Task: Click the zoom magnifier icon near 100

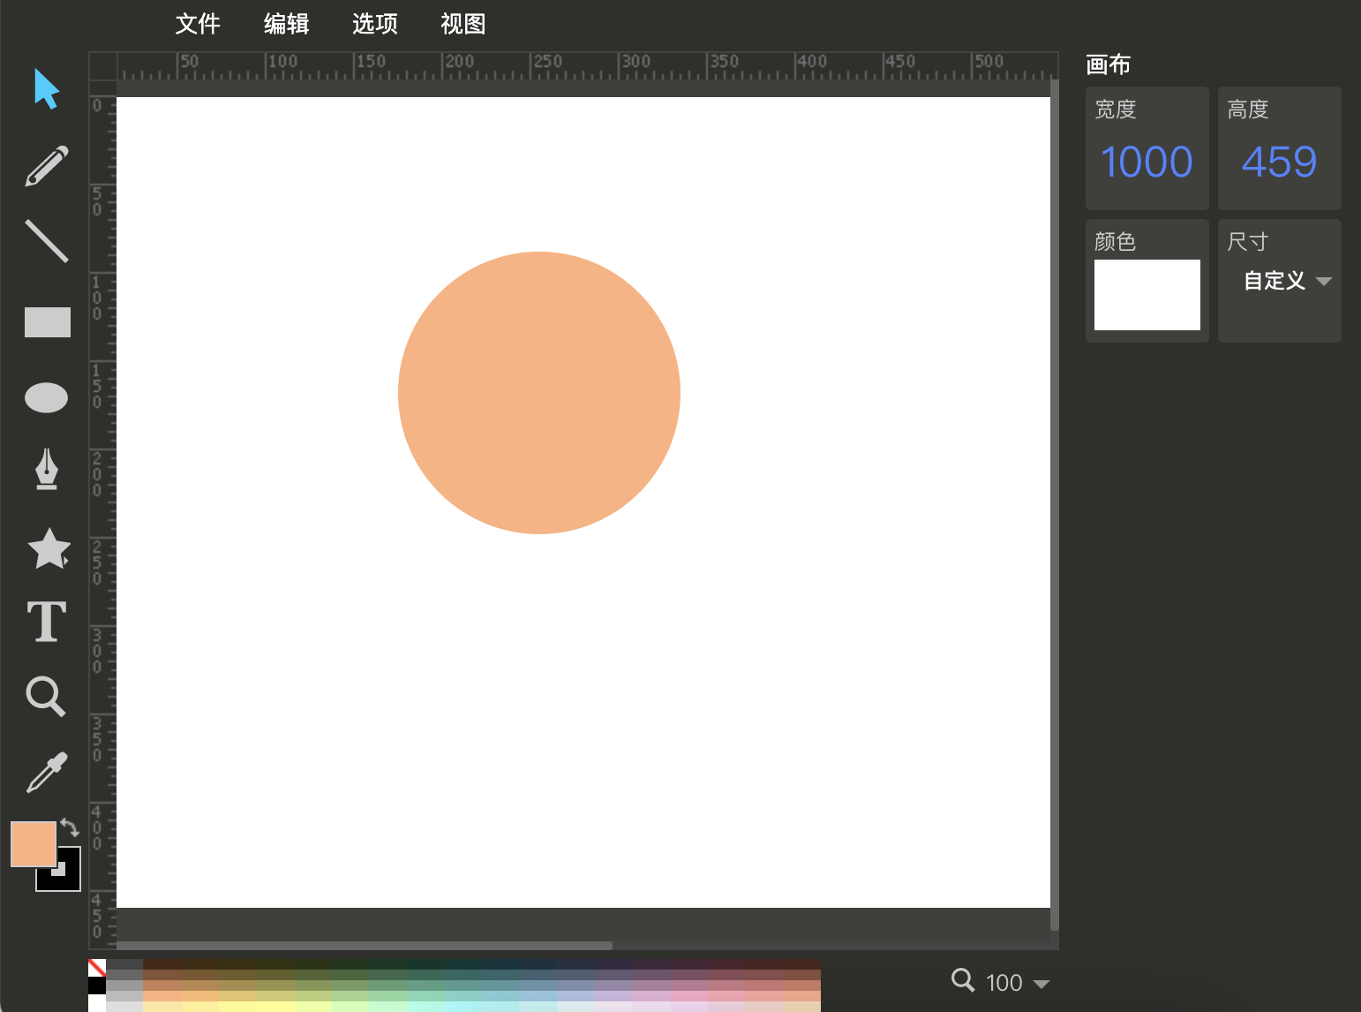Action: coord(963,980)
